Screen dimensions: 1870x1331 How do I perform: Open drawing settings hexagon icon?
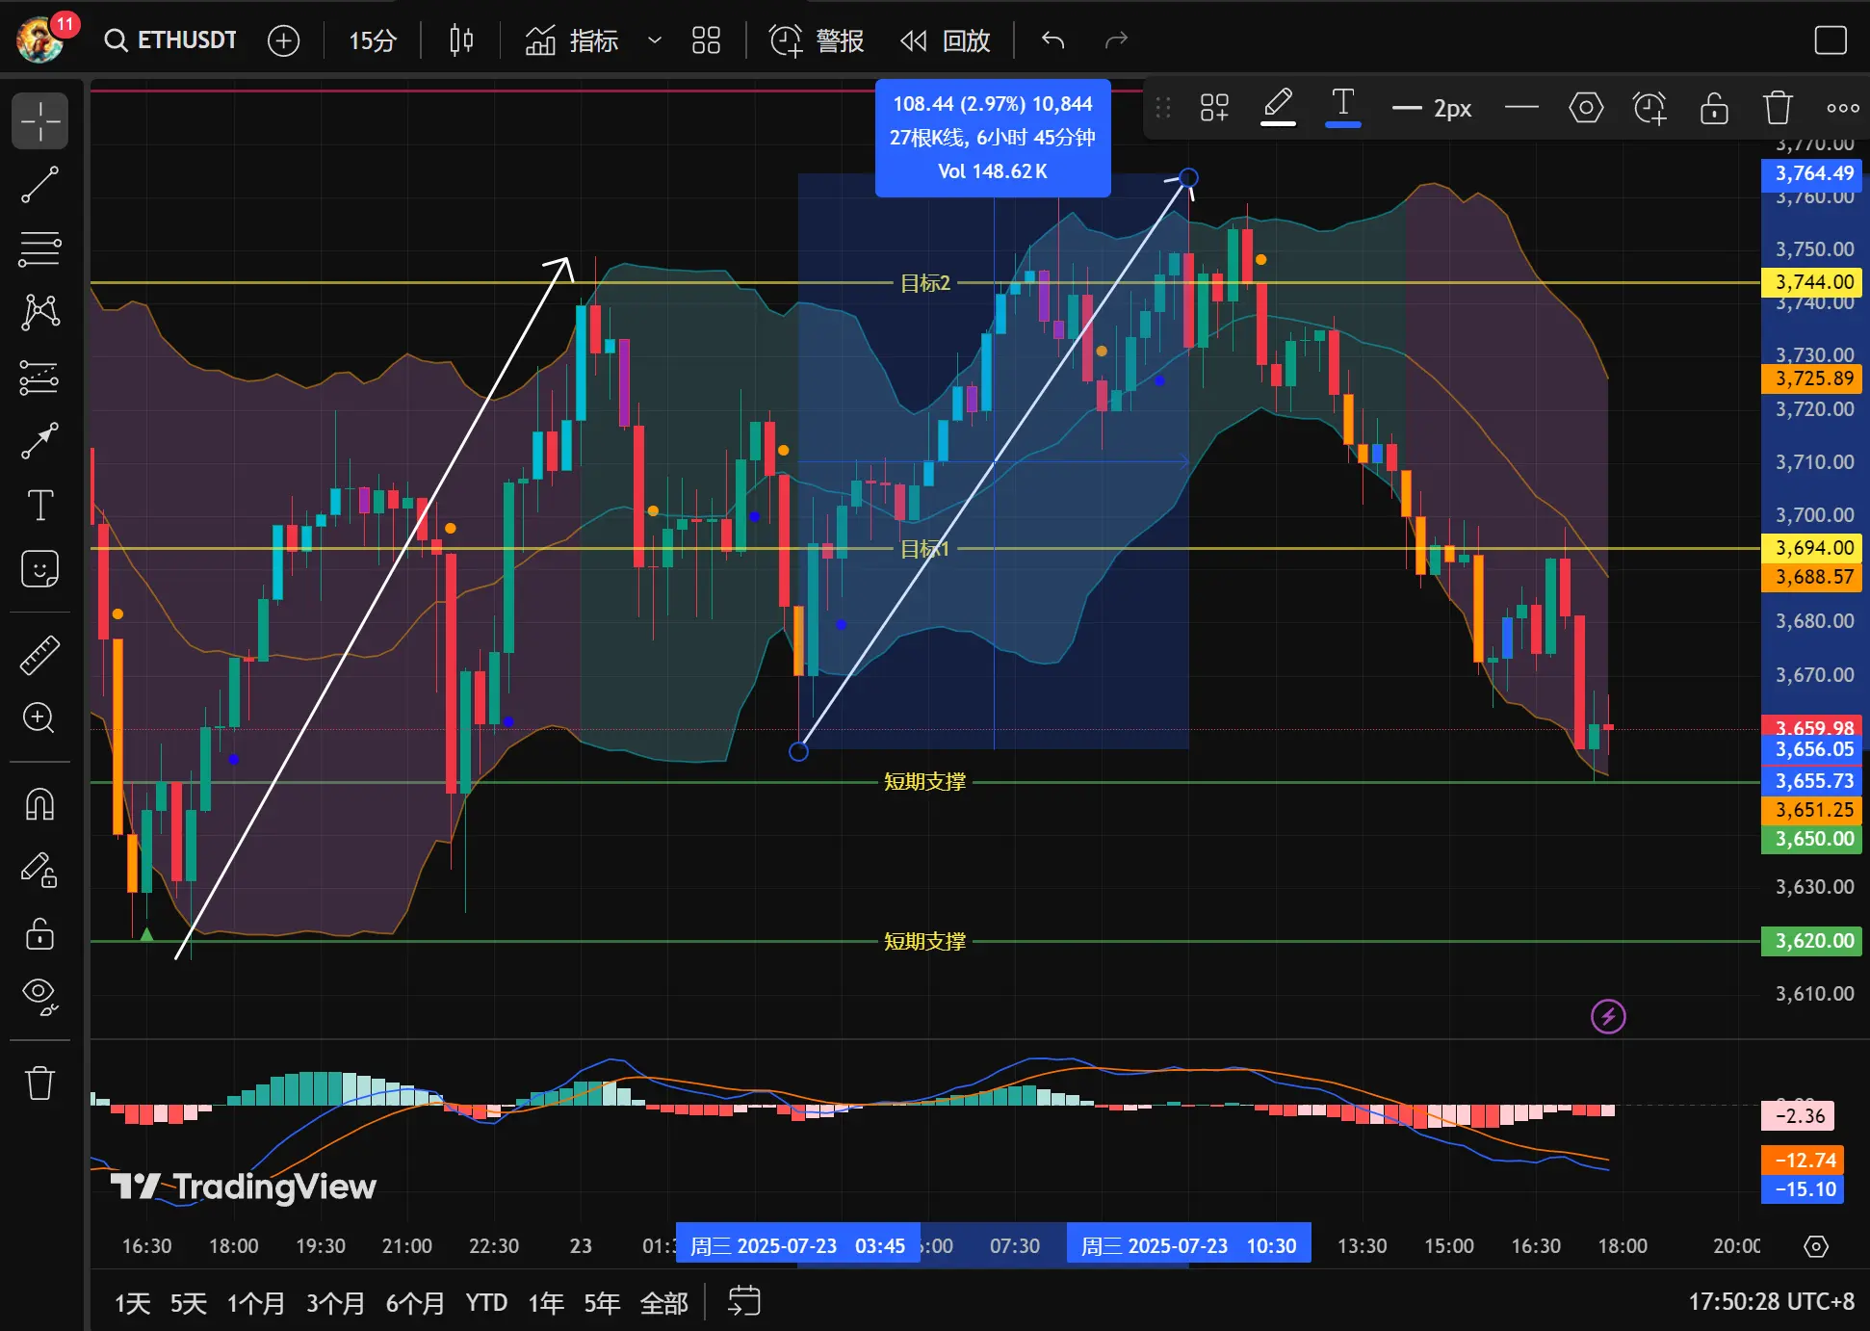[x=1586, y=108]
